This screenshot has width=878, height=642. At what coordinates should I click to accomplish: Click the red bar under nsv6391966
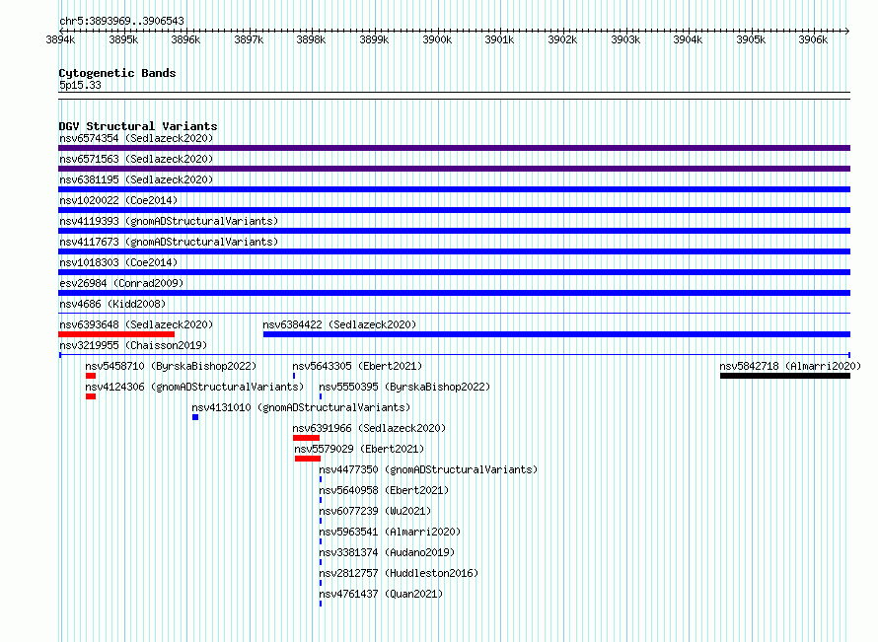point(306,438)
